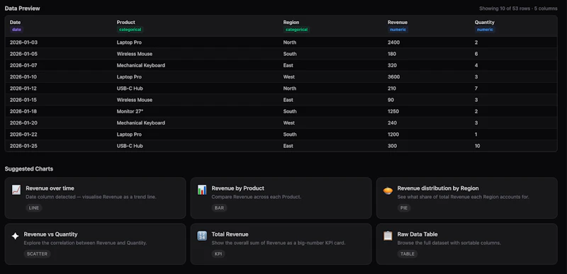567x274 pixels.
Task: Click Mechanical Keyboard in the 2026-01-07 row
Action: tap(140, 65)
